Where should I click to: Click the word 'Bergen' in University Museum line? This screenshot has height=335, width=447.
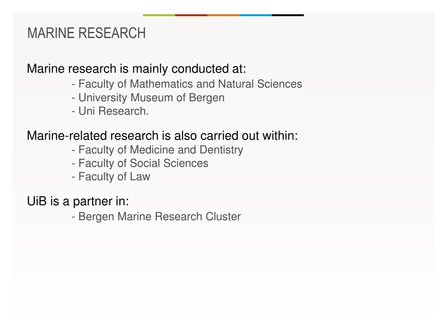click(x=206, y=98)
